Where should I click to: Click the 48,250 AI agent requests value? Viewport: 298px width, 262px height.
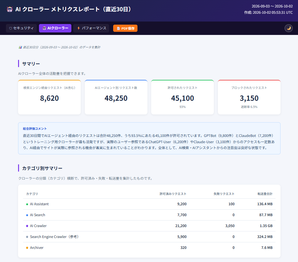[x=116, y=98]
